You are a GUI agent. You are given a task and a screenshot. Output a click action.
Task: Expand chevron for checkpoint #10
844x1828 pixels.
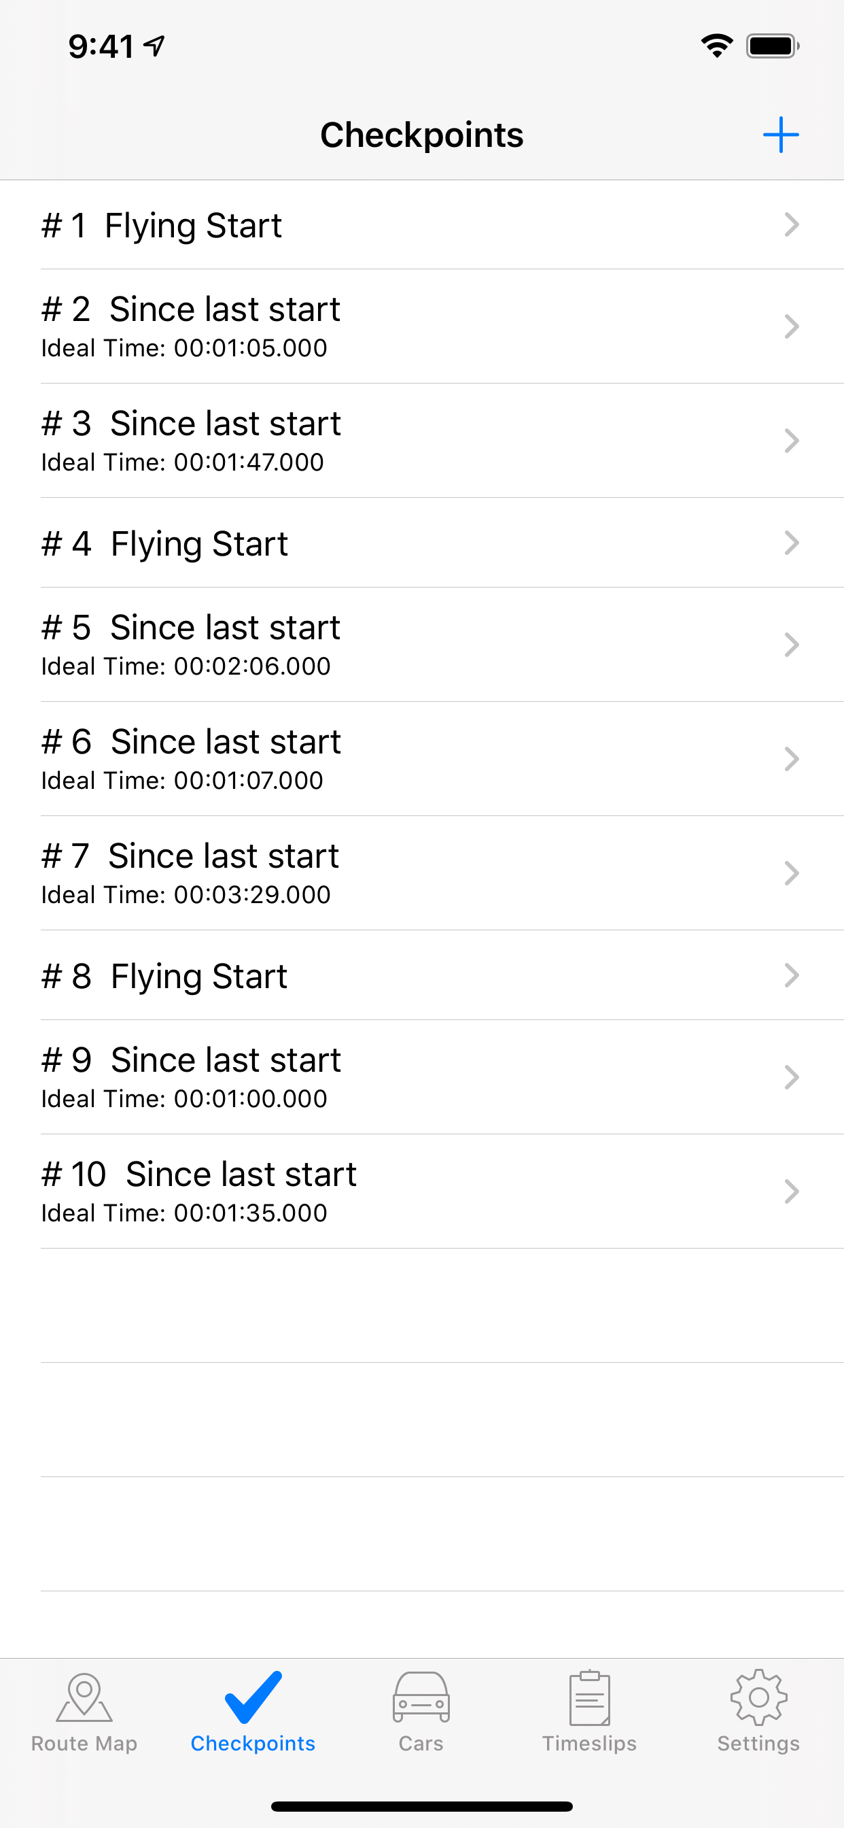click(x=792, y=1191)
